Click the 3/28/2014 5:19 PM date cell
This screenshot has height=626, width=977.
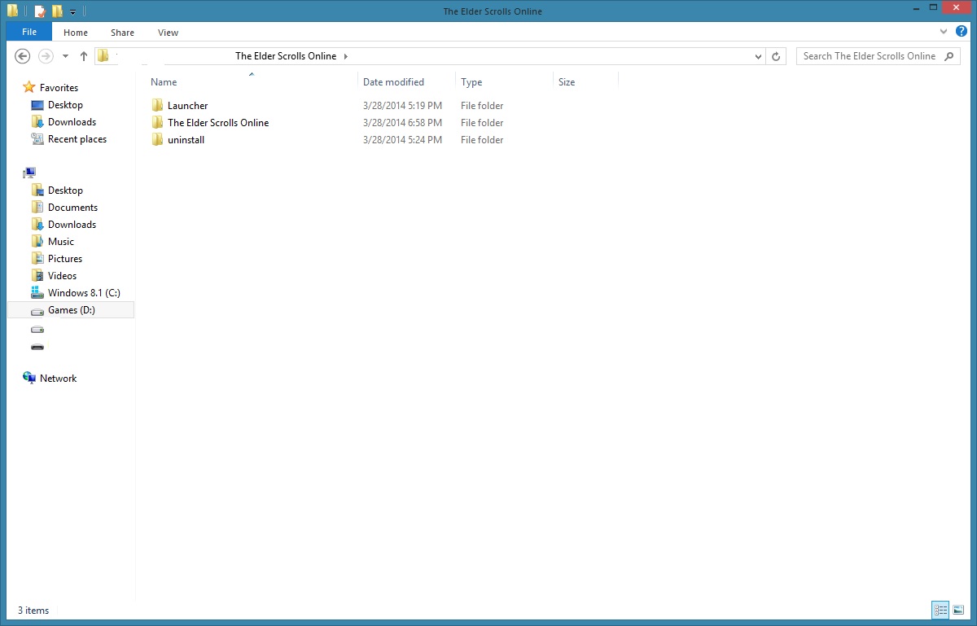coord(402,106)
